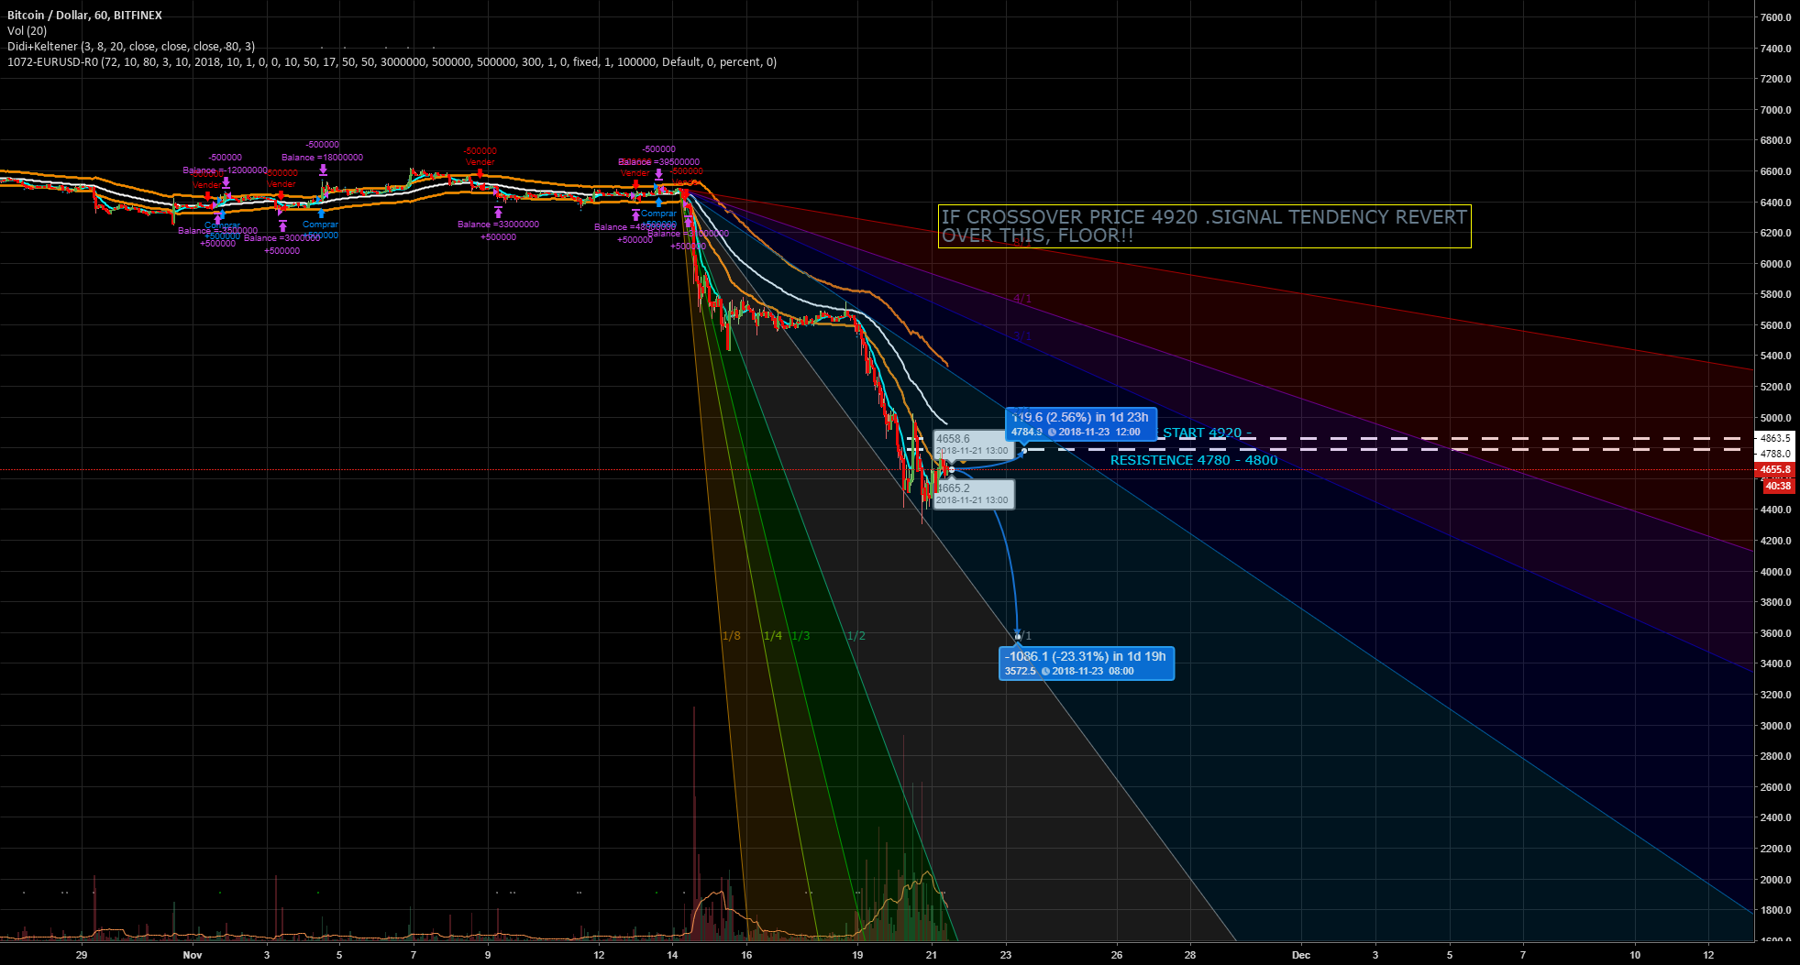Click the Comprar up arrow near Balance =43500000
Screen dimensions: 1800x965
[658, 203]
